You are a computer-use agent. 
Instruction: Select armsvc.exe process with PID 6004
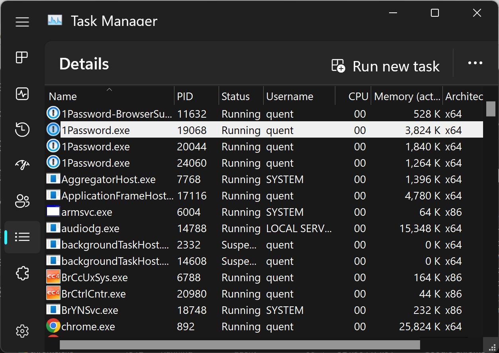coord(87,212)
